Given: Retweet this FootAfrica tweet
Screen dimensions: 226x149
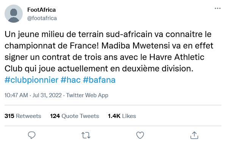Looking at the screenshot, I should pos(86,135).
